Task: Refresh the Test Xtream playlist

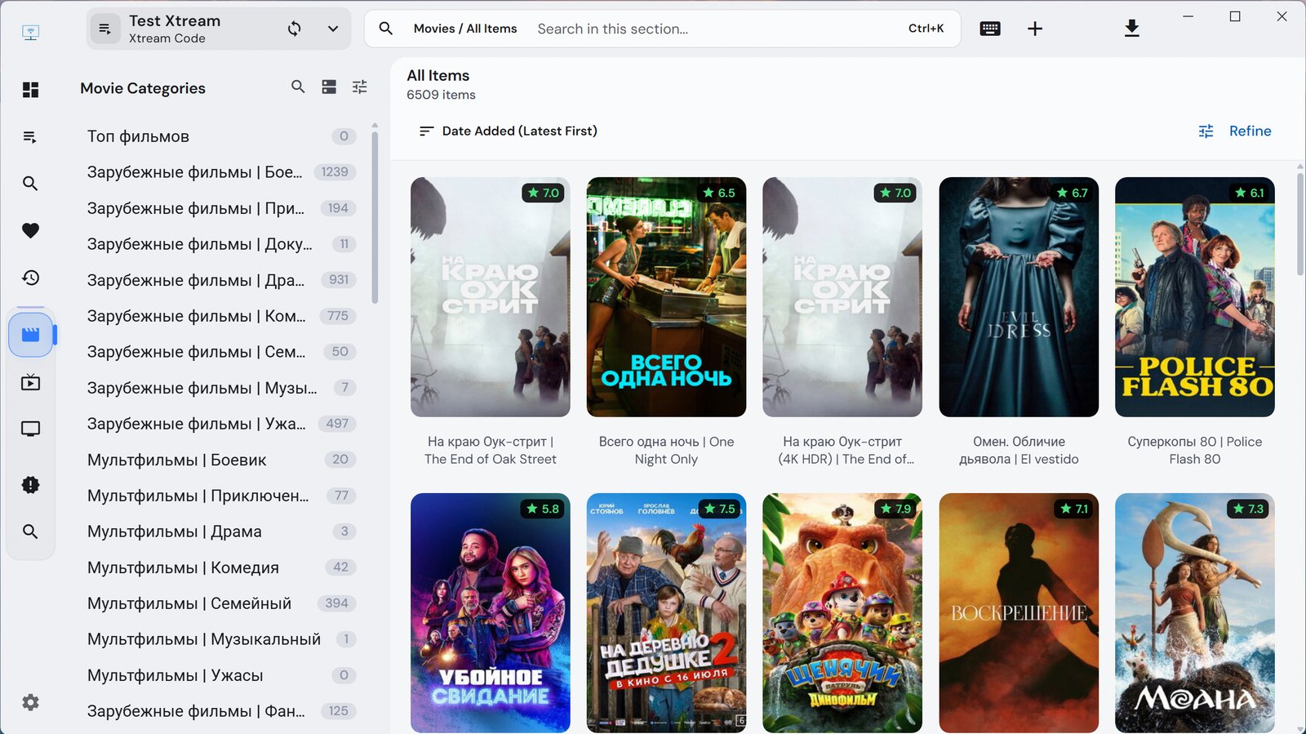Action: coord(295,29)
